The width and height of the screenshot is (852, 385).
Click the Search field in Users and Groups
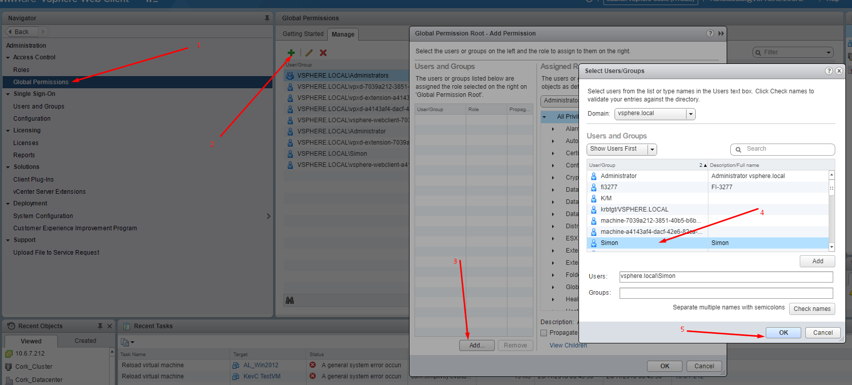[782, 149]
